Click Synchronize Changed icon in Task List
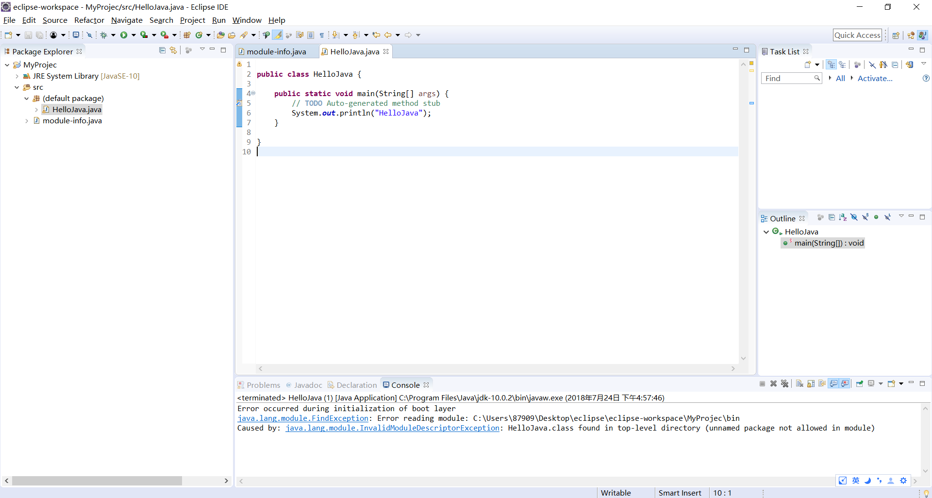 click(x=910, y=65)
